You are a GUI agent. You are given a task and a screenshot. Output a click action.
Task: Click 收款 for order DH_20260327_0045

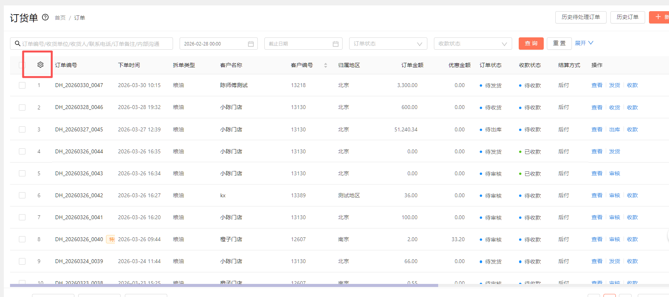click(x=632, y=129)
